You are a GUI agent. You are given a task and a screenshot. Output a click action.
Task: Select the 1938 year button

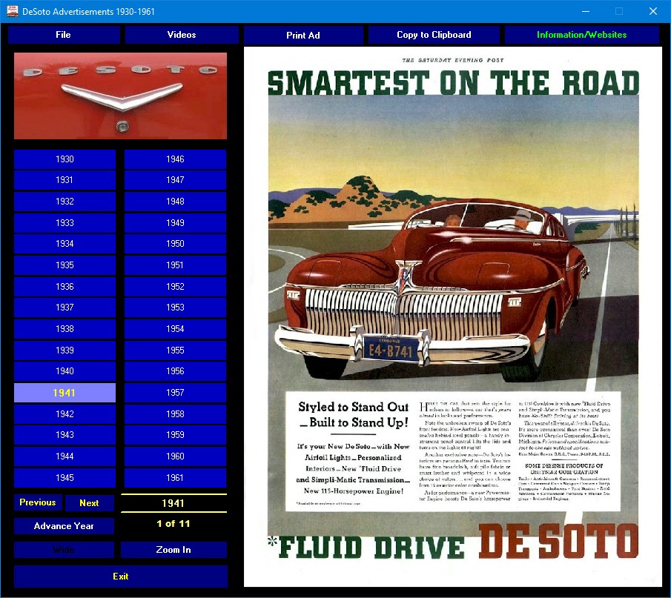pos(65,329)
